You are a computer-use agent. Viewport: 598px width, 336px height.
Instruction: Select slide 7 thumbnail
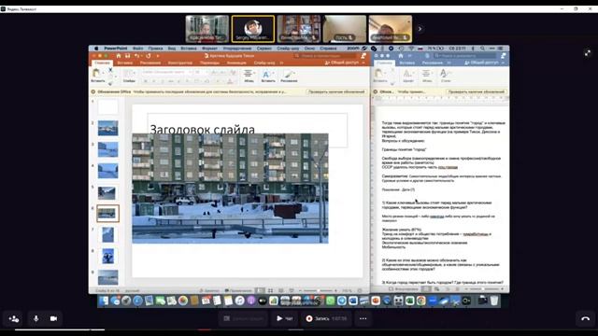[x=108, y=234]
